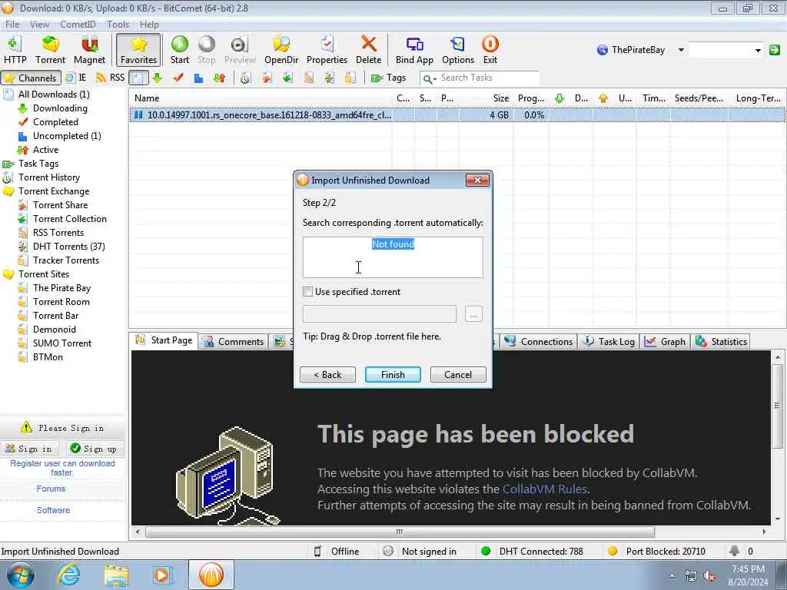Screen dimensions: 787x590
Task: Click the horizontal scrollbar of Start Page
Action: point(400,532)
